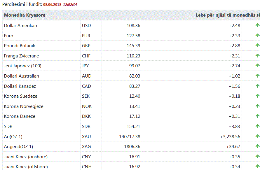Select the Dollar Amerikan currency name
The image size is (260, 170).
(20, 25)
